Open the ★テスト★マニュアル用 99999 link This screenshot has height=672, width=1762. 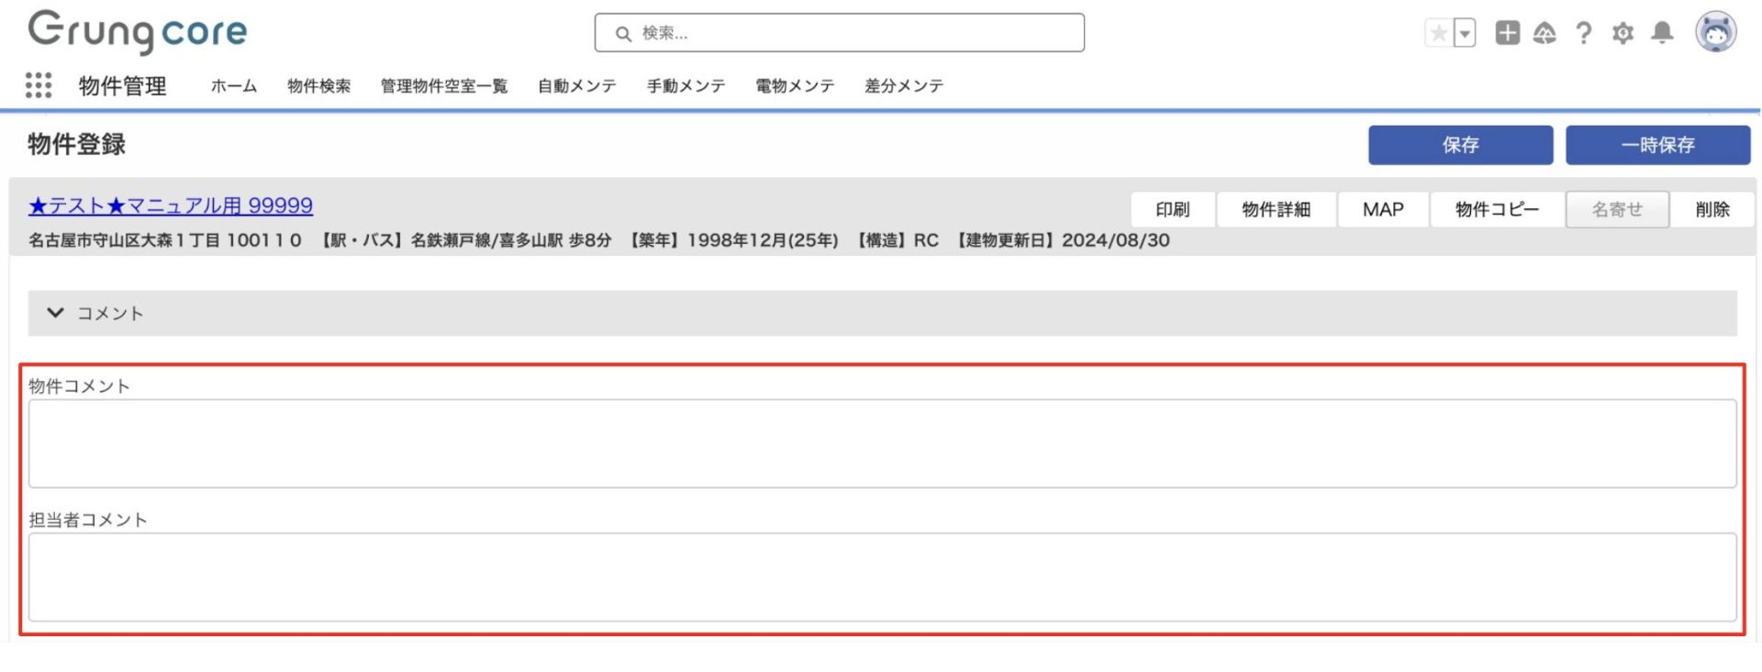pos(171,205)
